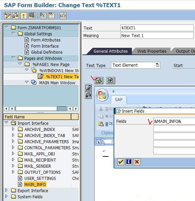Confirm Insert Fields with green checkmark
This screenshot has width=195, height=201.
(121, 162)
